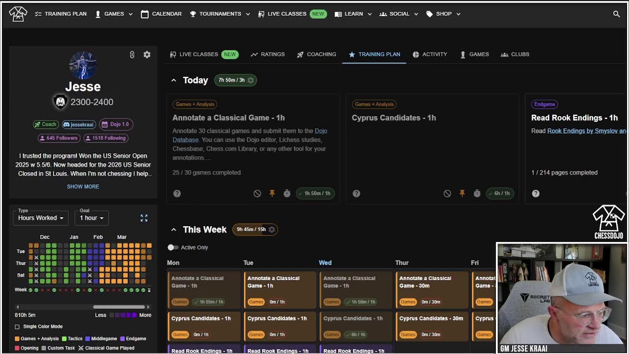Viewport: 629px width, 354px height.
Task: Expand the Tournaments navbar menu
Action: click(x=220, y=14)
